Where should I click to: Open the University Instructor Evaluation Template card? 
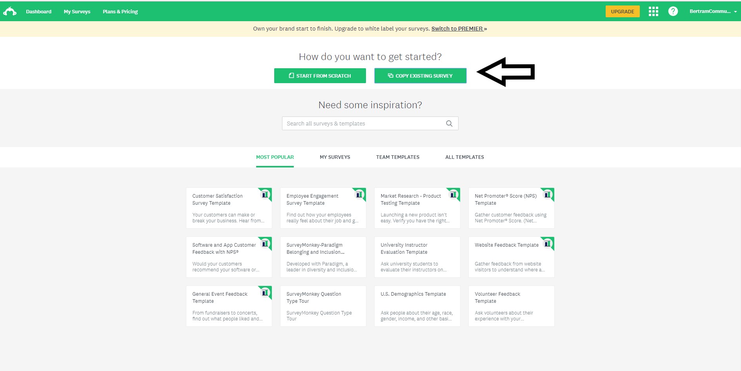(417, 257)
